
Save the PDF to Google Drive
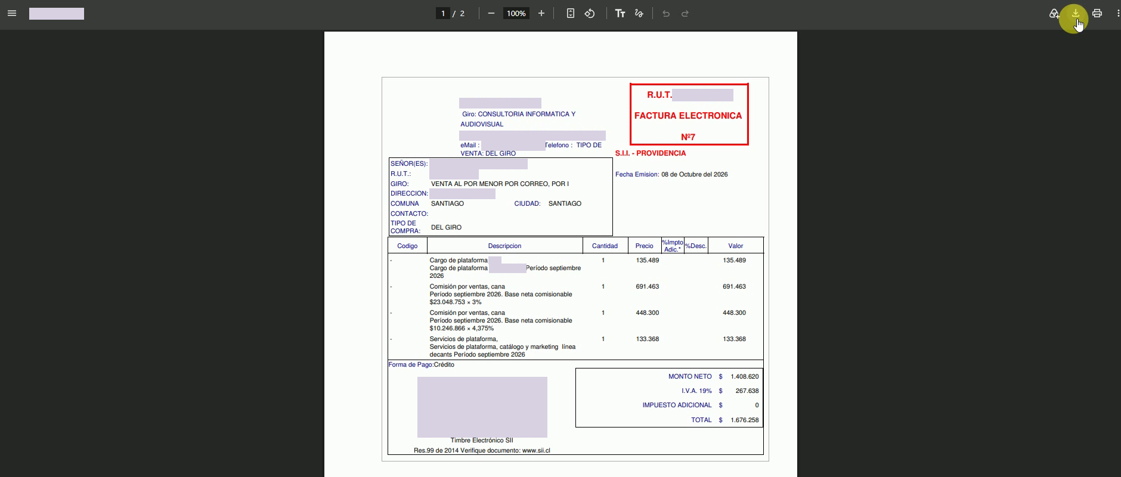coord(1054,13)
